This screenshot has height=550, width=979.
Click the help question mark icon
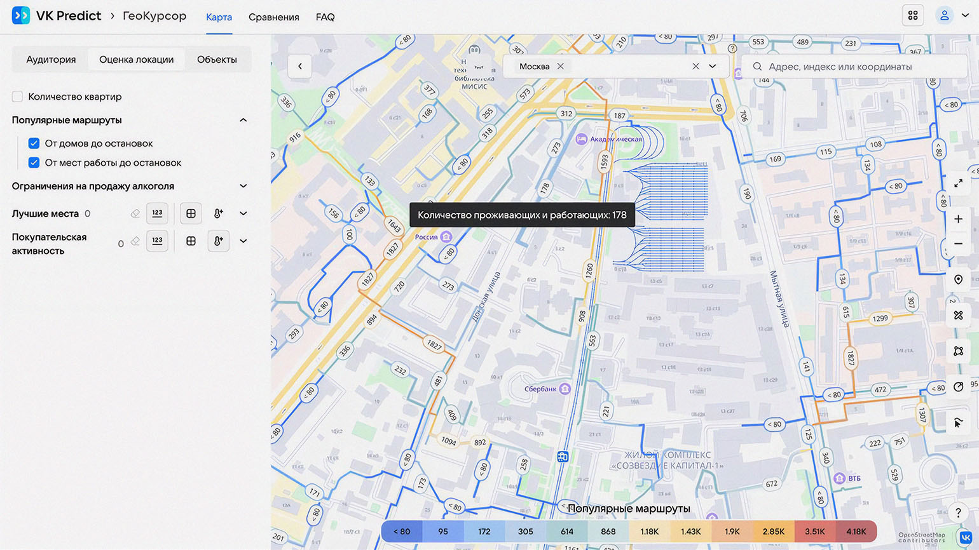(958, 513)
